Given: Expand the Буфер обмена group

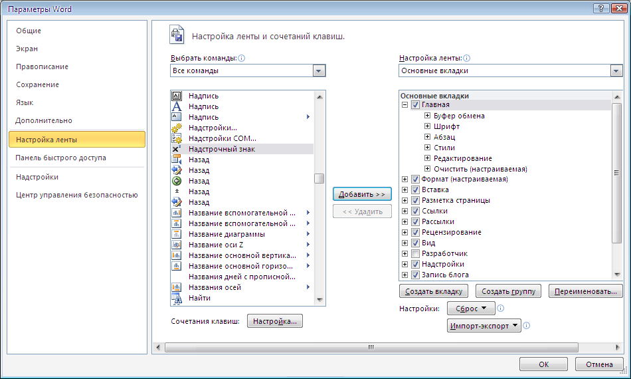Looking at the screenshot, I should (427, 115).
